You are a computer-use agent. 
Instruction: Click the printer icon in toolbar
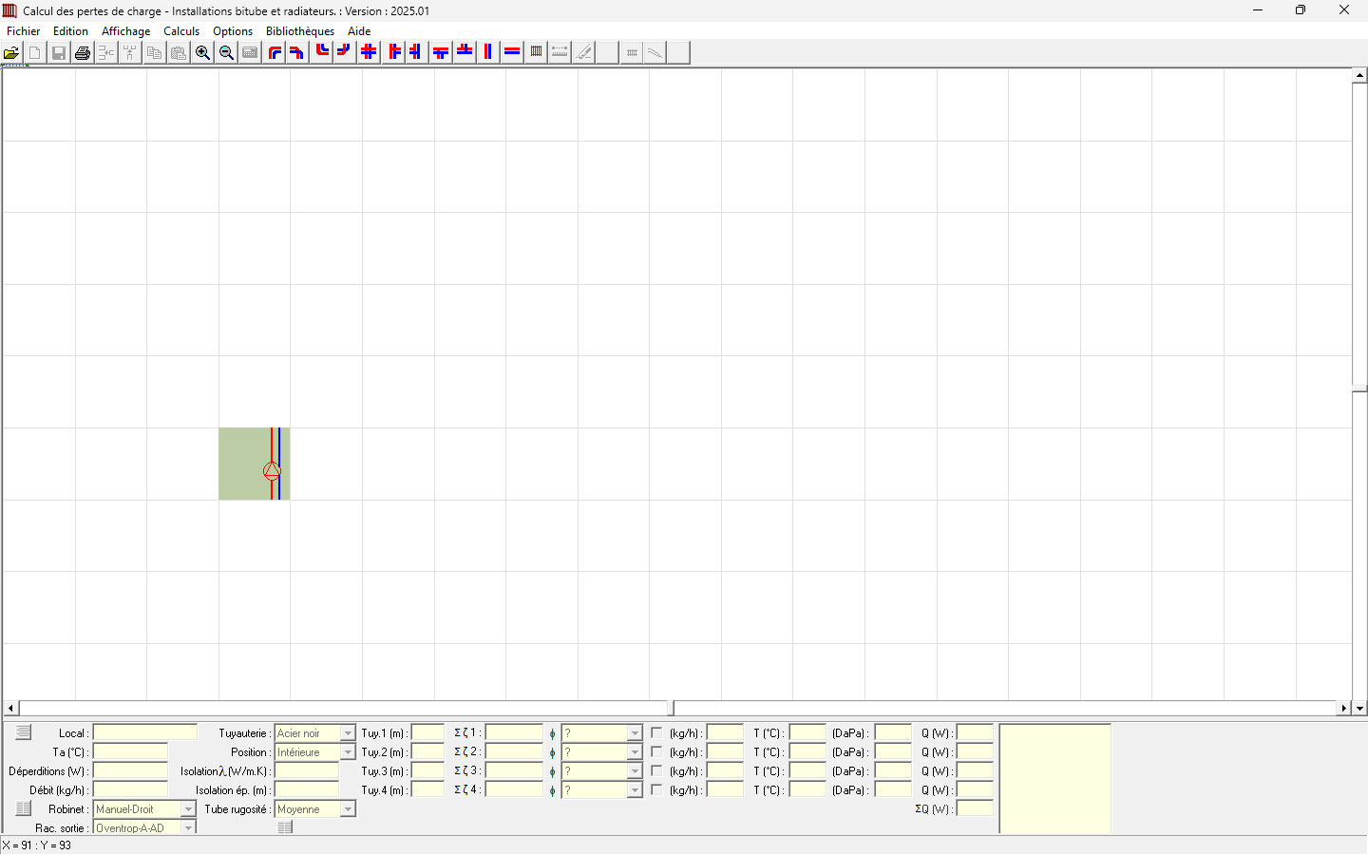point(83,53)
